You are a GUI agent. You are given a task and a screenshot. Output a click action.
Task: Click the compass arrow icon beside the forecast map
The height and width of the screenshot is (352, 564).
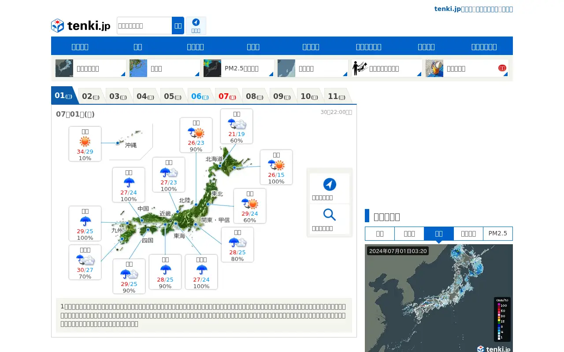click(330, 184)
